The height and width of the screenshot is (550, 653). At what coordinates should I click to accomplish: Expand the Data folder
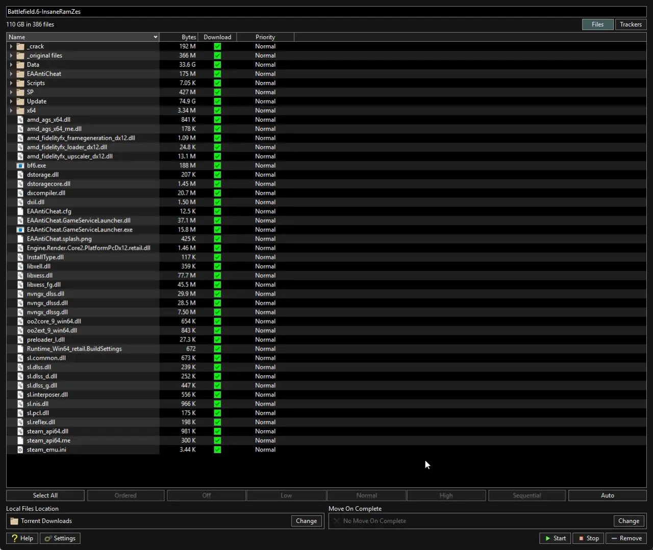point(11,65)
